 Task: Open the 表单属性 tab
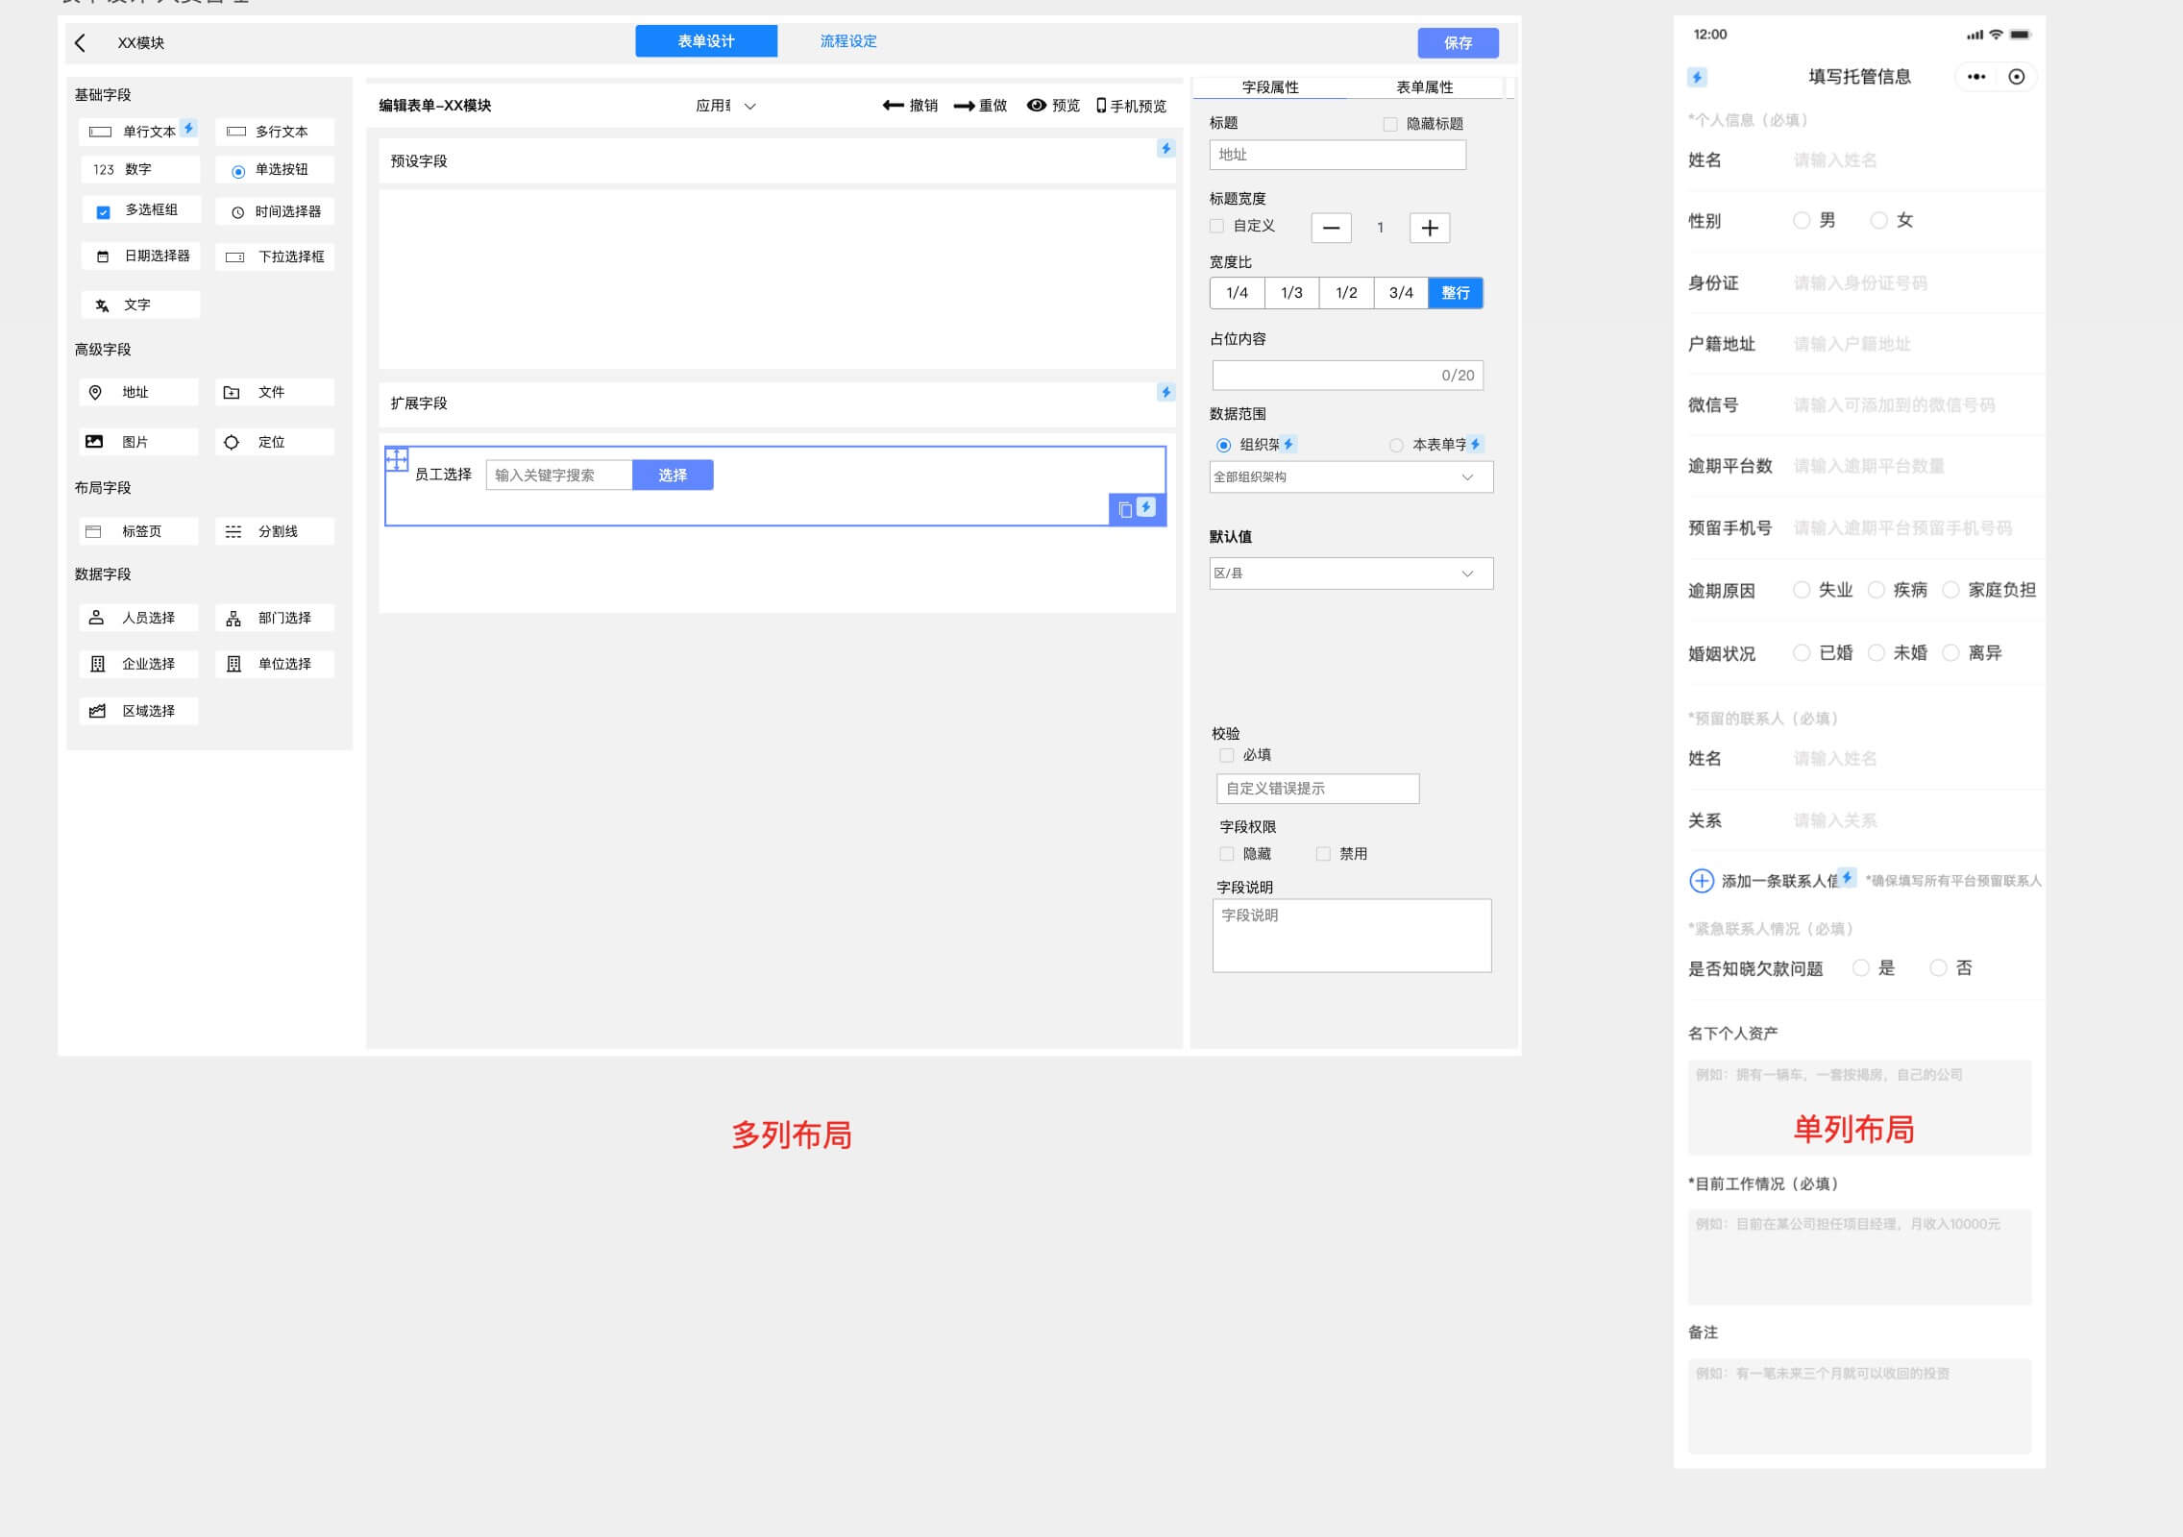coord(1424,87)
